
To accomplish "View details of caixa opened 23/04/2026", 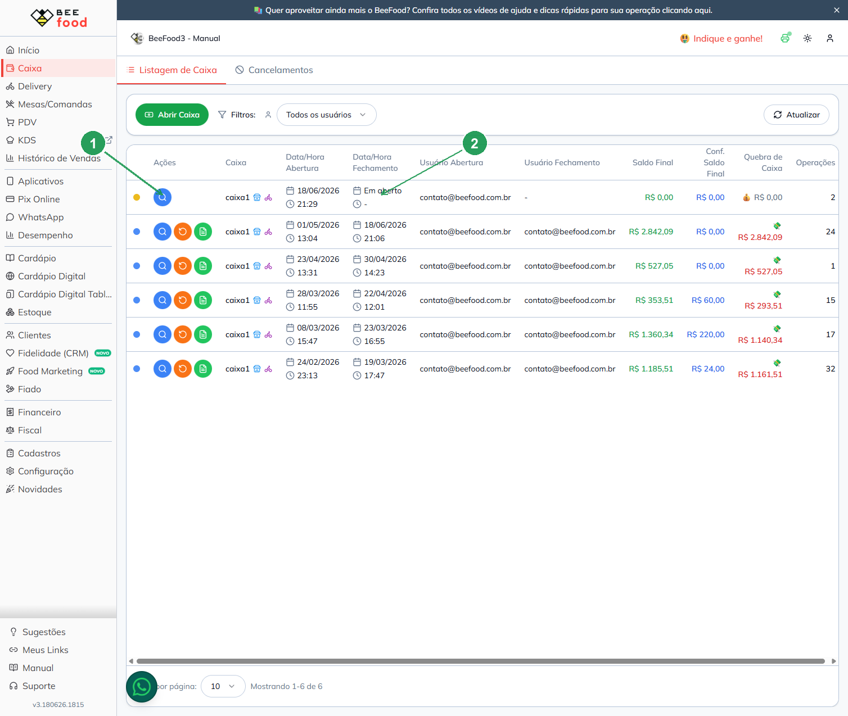I will (163, 266).
